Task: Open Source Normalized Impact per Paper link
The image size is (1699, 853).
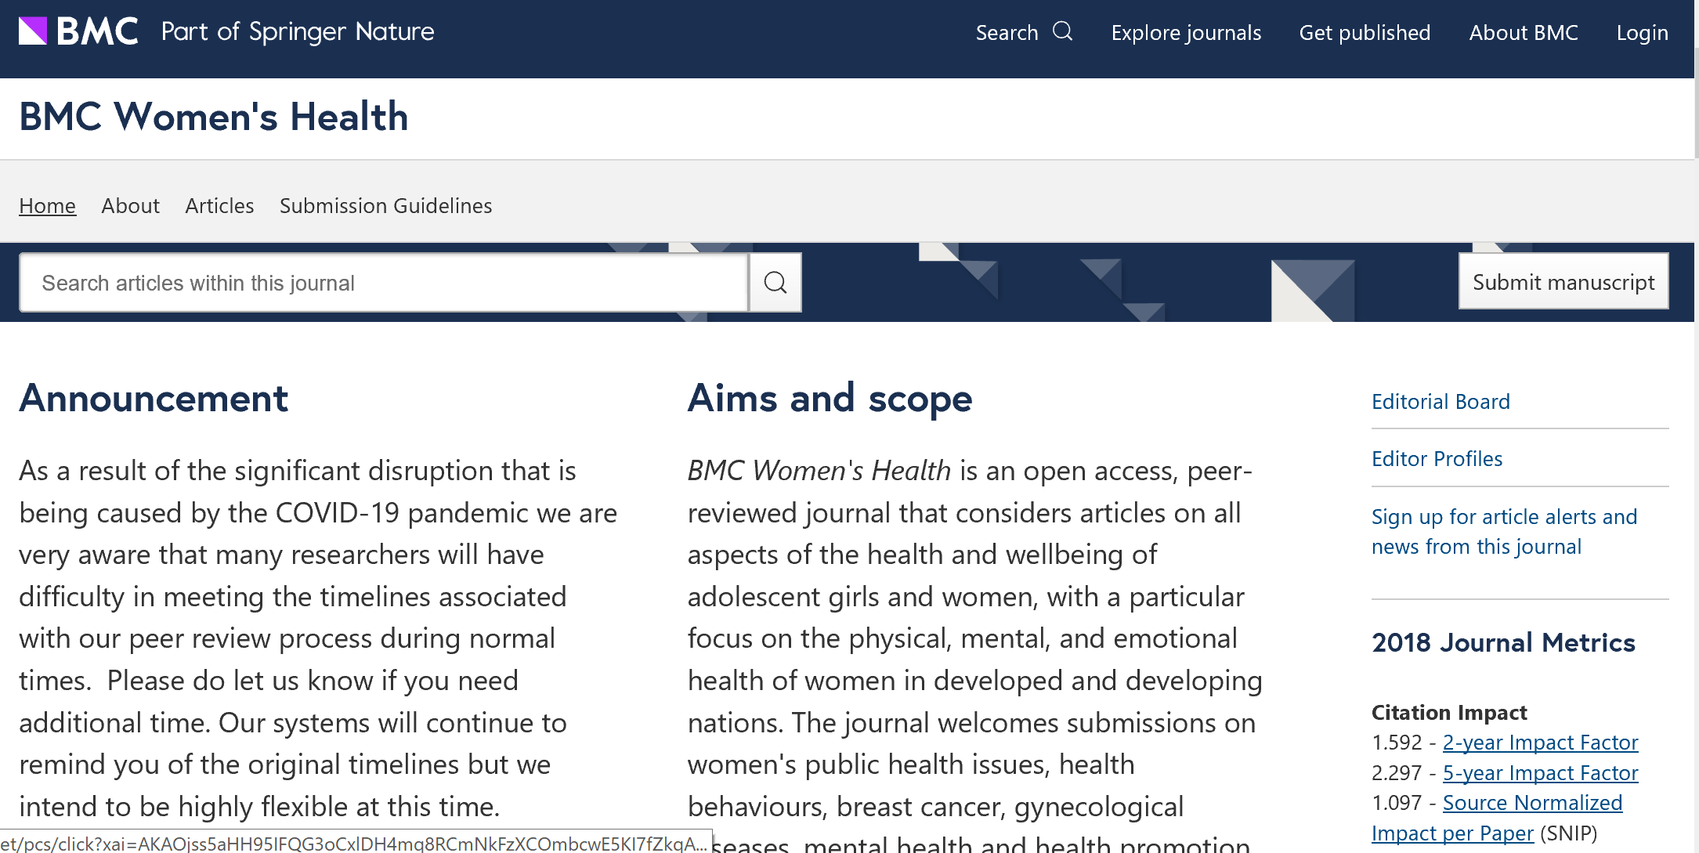Action: coord(1497,818)
